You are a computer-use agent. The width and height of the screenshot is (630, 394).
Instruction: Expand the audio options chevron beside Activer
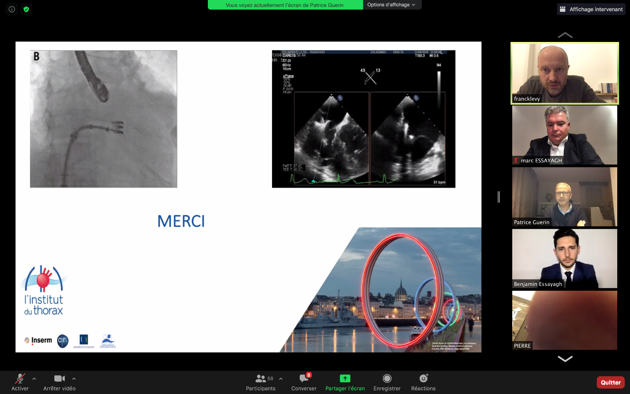coord(34,379)
